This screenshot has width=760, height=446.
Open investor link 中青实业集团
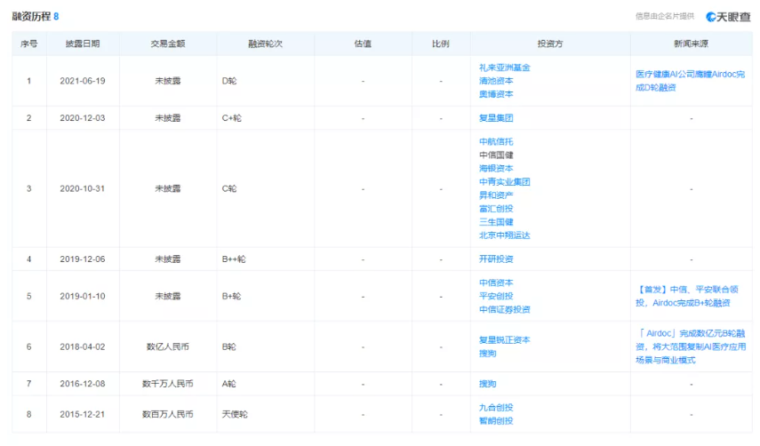(505, 182)
